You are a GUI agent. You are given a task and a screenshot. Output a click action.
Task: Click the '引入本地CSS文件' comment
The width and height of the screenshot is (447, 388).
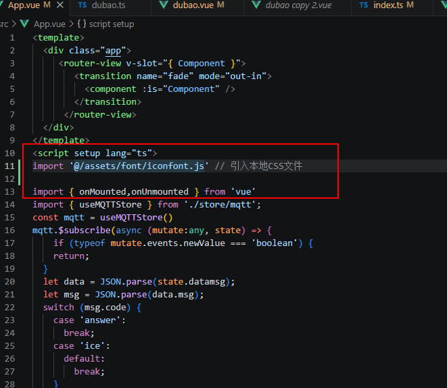tap(266, 166)
